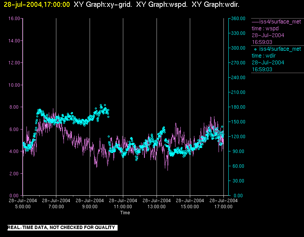Click the time axis label 17:00:00
This screenshot has width=304, height=237.
223,207
